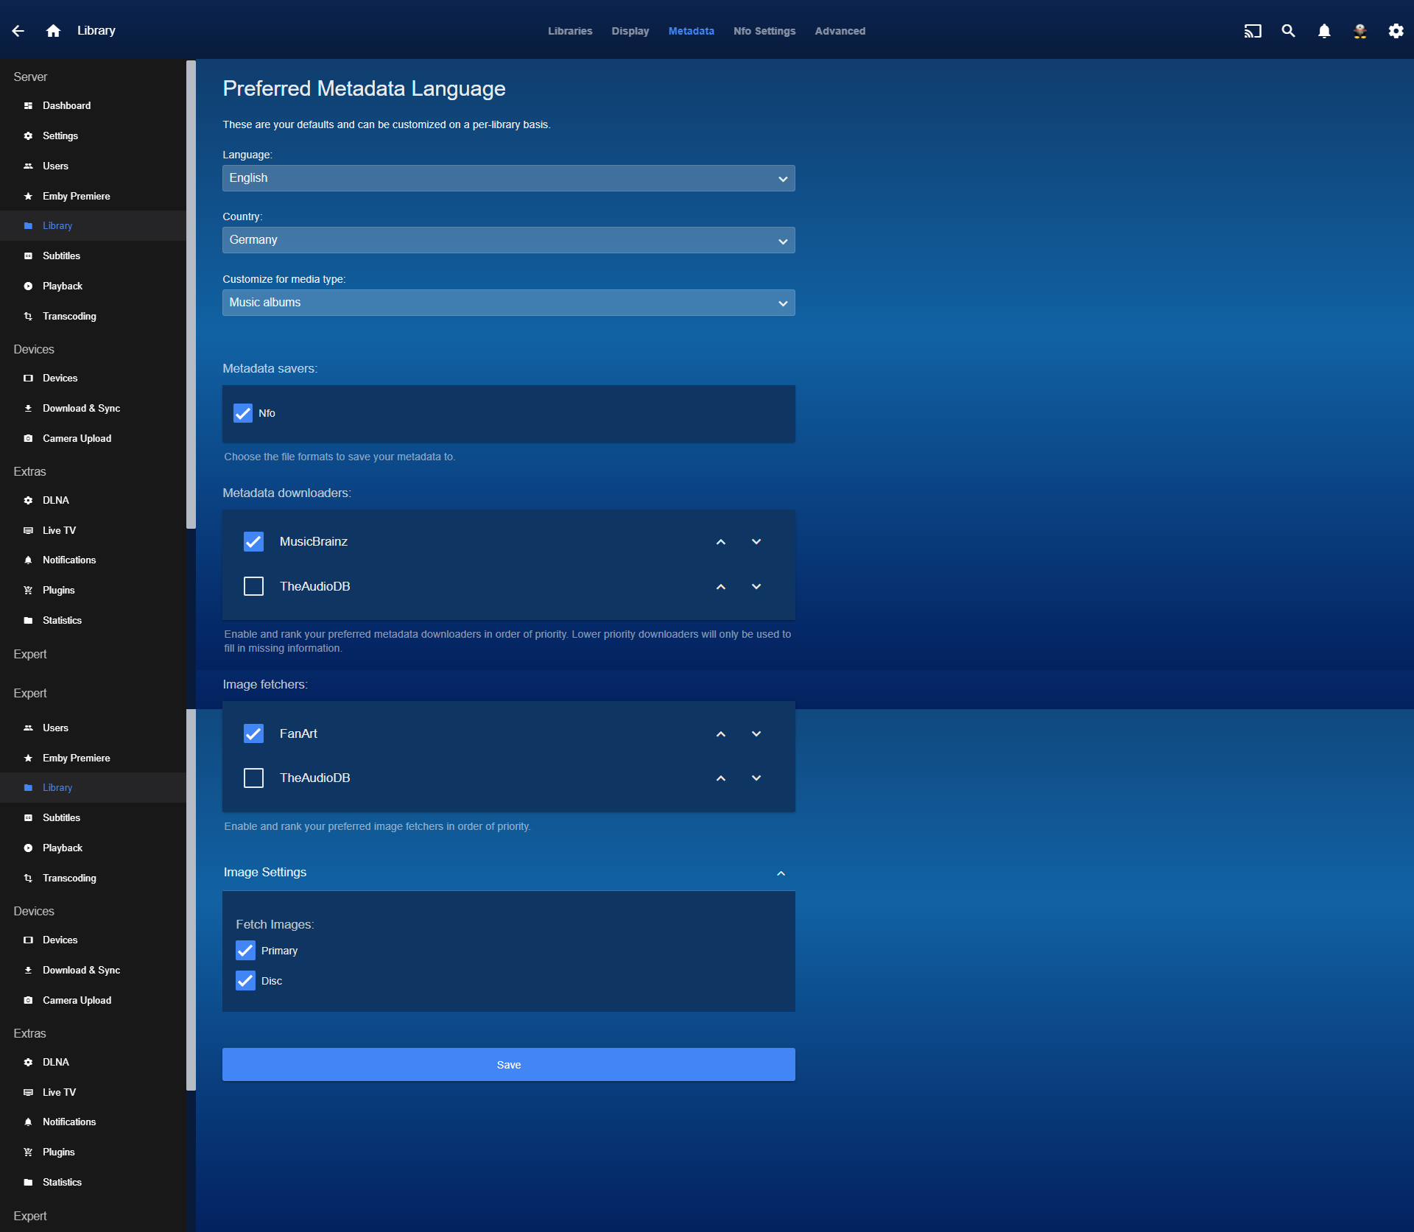Select the Metadata tab

(691, 32)
